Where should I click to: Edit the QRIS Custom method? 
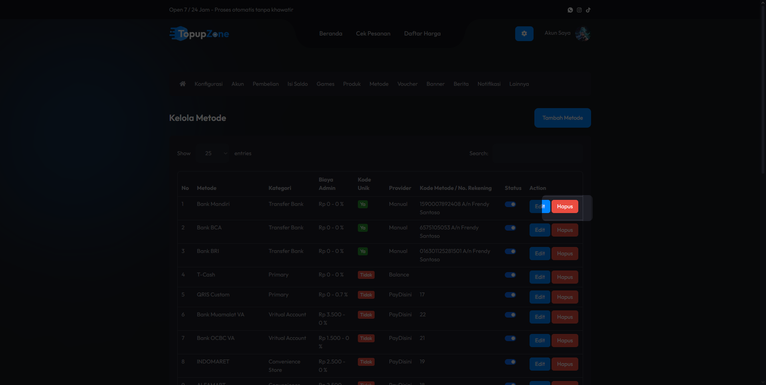tap(540, 297)
